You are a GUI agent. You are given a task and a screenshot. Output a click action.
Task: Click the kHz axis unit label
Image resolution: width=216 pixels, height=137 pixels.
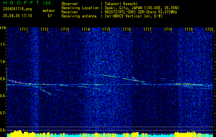point(3,28)
